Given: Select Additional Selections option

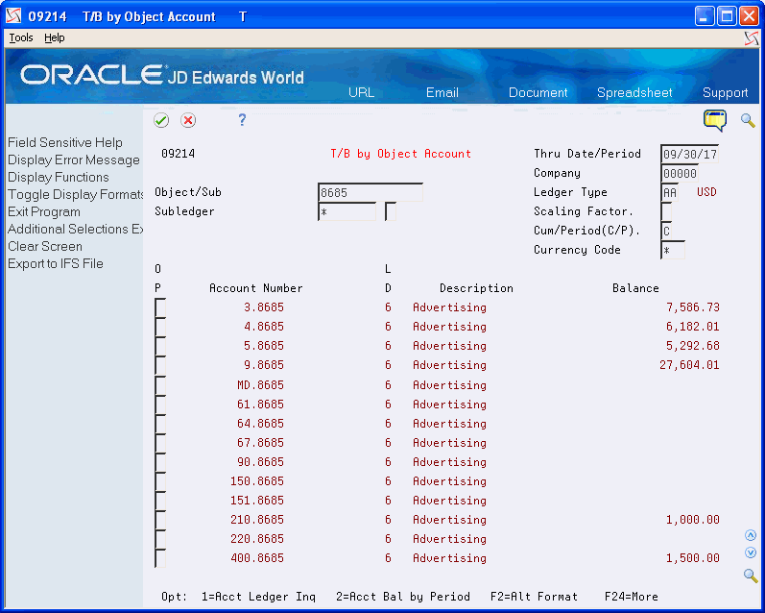Looking at the screenshot, I should pos(75,229).
